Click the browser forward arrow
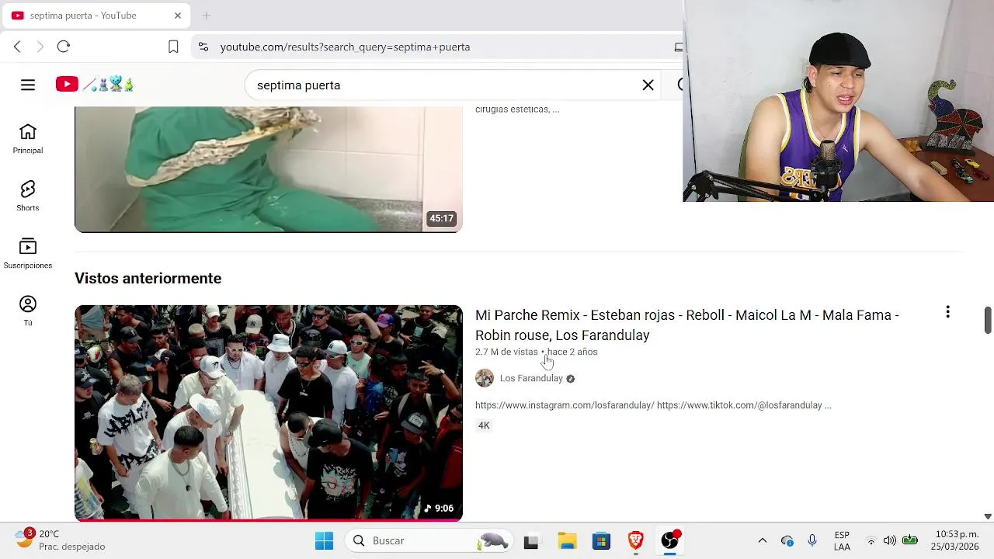 pyautogui.click(x=40, y=47)
